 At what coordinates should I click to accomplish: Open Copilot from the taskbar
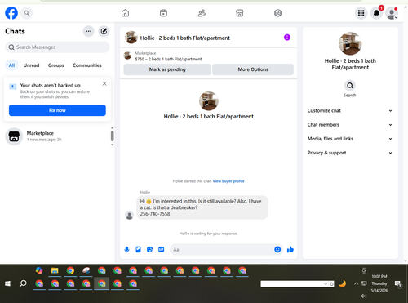click(39, 270)
